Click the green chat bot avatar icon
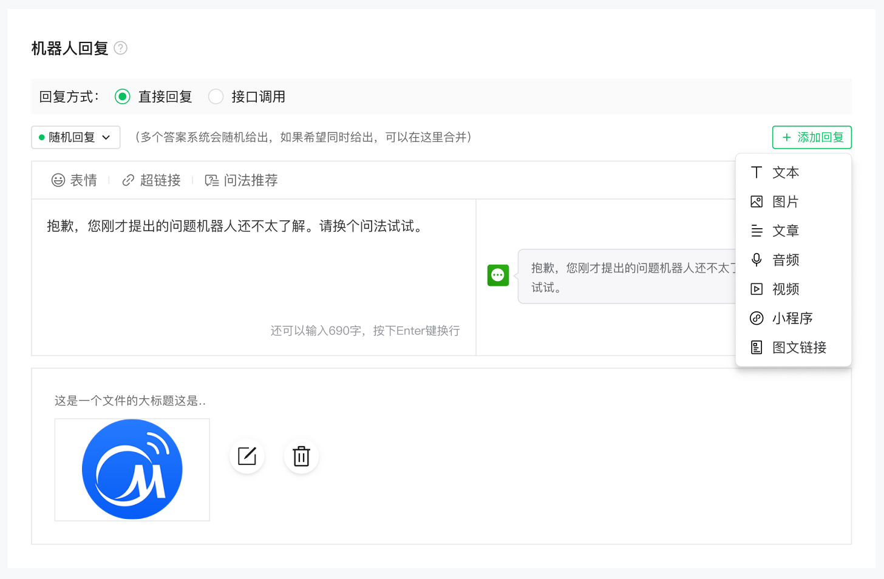Viewport: 884px width, 579px height. point(498,275)
